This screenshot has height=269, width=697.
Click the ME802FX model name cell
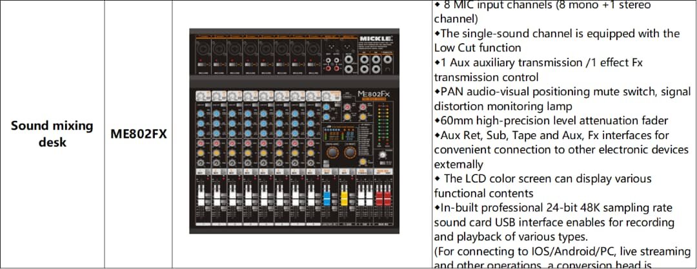pos(138,134)
